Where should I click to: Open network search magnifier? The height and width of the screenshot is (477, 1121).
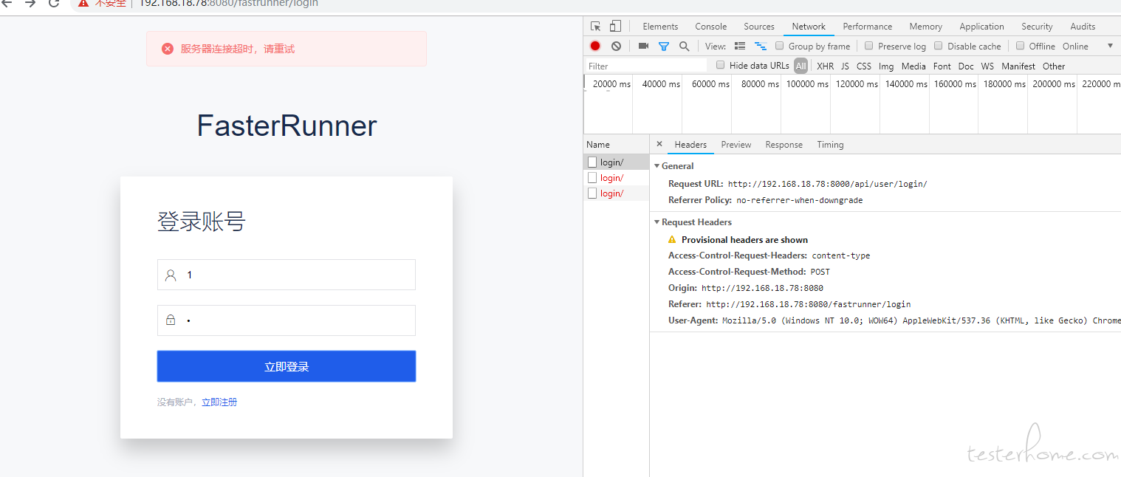pos(685,46)
